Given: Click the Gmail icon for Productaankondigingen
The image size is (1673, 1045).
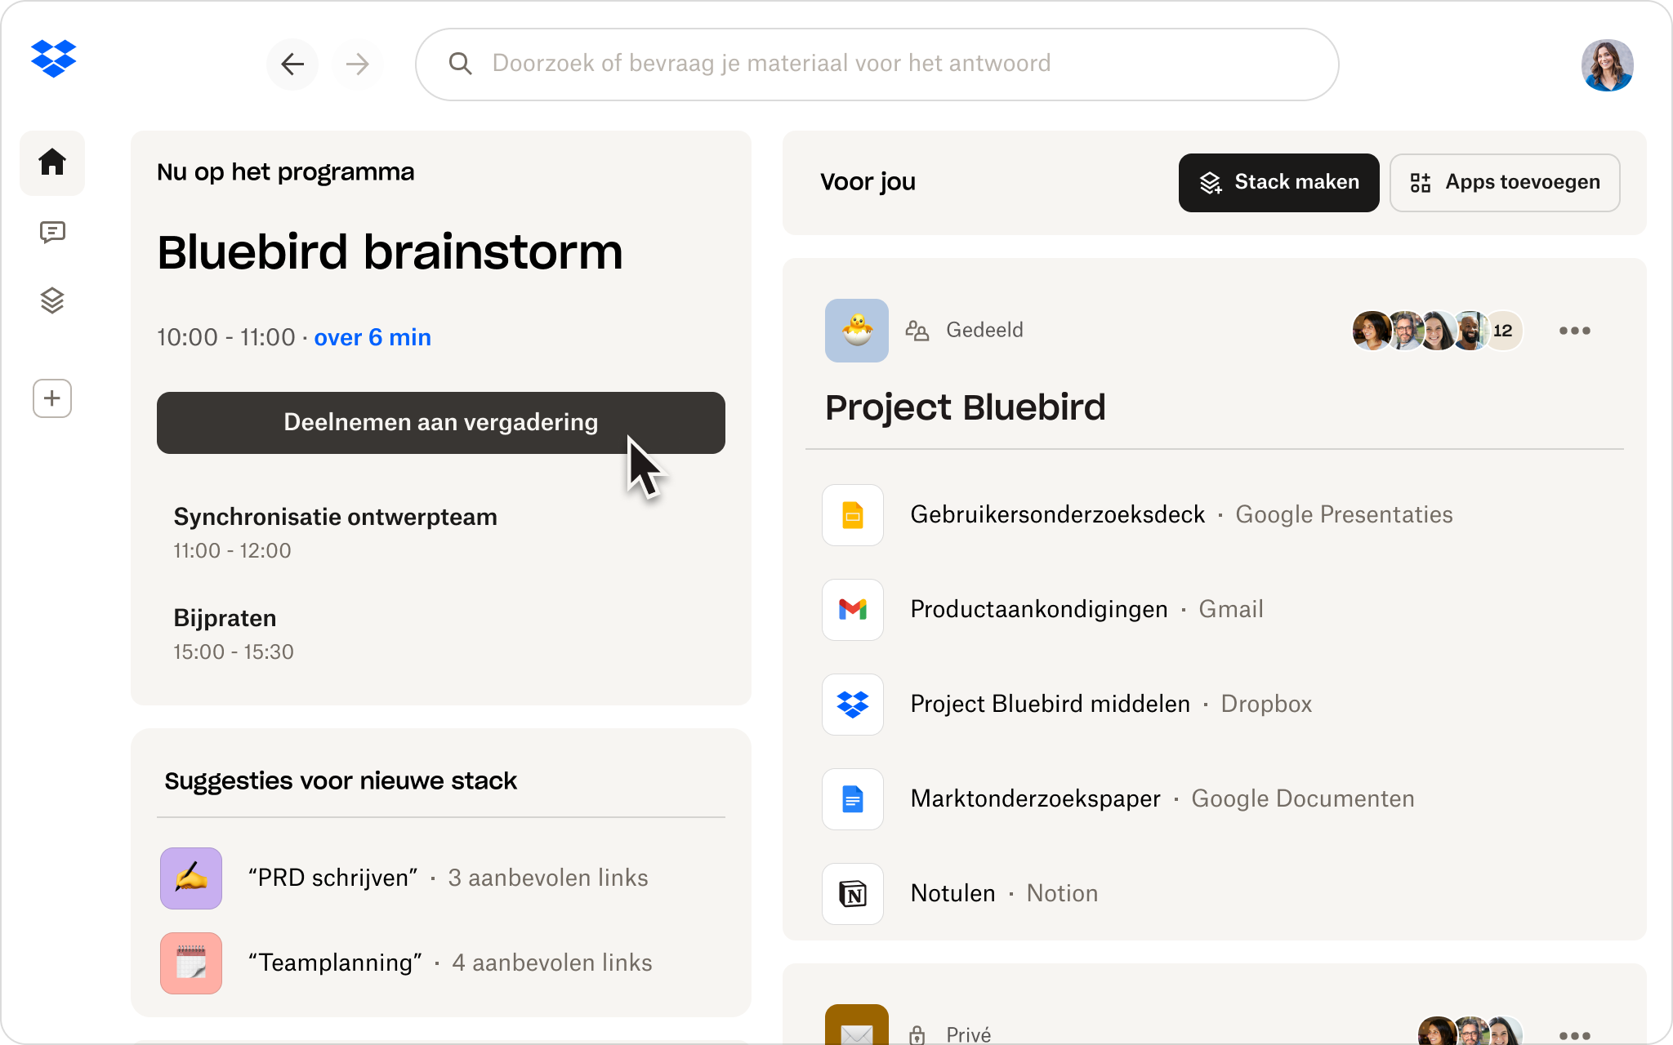Looking at the screenshot, I should (853, 610).
